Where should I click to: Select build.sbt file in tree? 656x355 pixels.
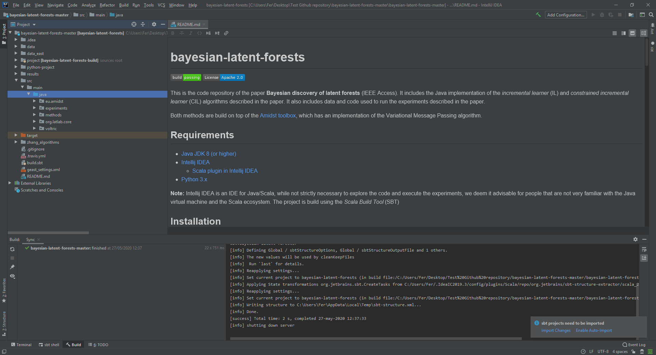click(35, 163)
